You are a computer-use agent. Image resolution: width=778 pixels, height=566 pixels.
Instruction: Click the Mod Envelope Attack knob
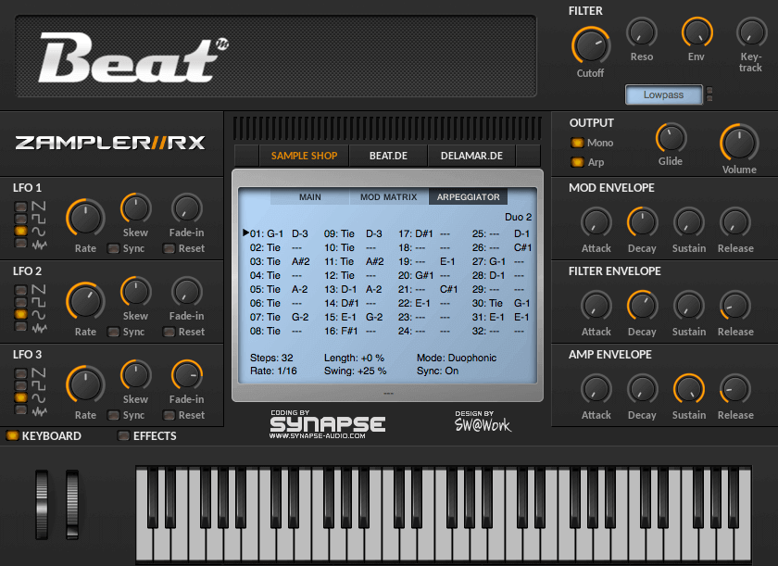pyautogui.click(x=596, y=222)
